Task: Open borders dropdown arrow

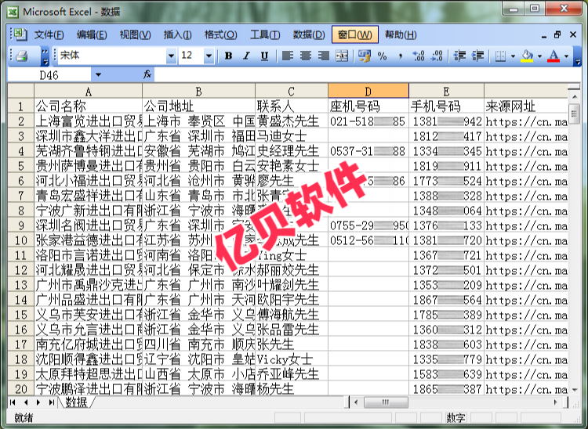Action: 513,56
